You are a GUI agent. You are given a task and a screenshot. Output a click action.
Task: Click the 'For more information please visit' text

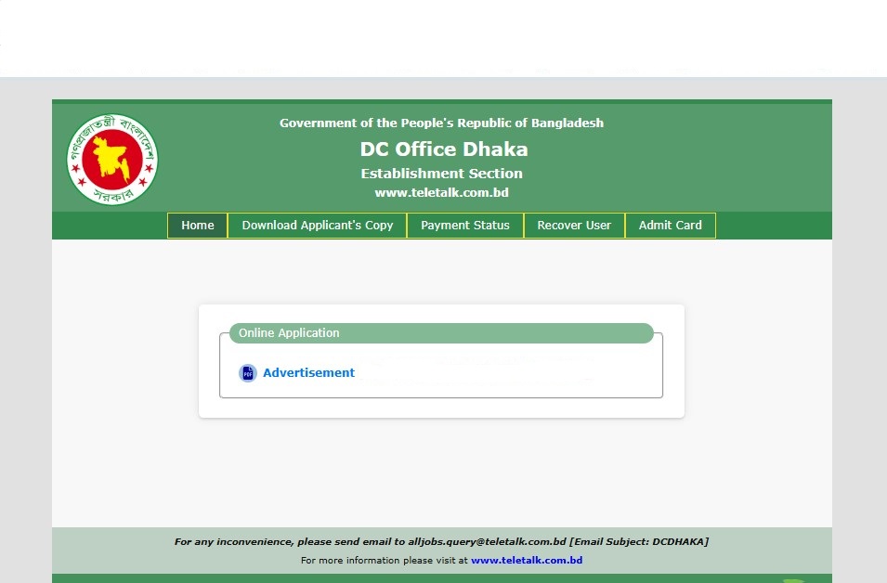[384, 561]
